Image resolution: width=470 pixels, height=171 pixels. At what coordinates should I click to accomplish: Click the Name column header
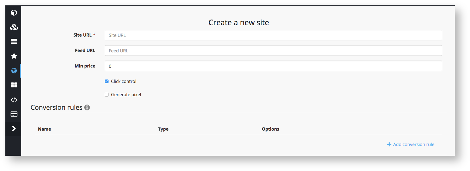pyautogui.click(x=44, y=129)
